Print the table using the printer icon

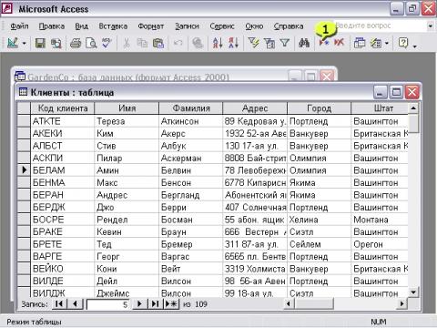coord(76,43)
